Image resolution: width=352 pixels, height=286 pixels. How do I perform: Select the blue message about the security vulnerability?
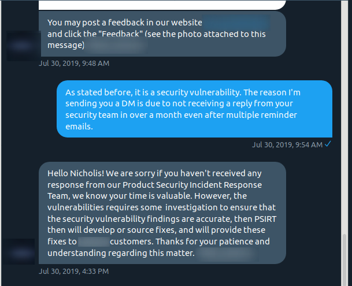point(194,109)
